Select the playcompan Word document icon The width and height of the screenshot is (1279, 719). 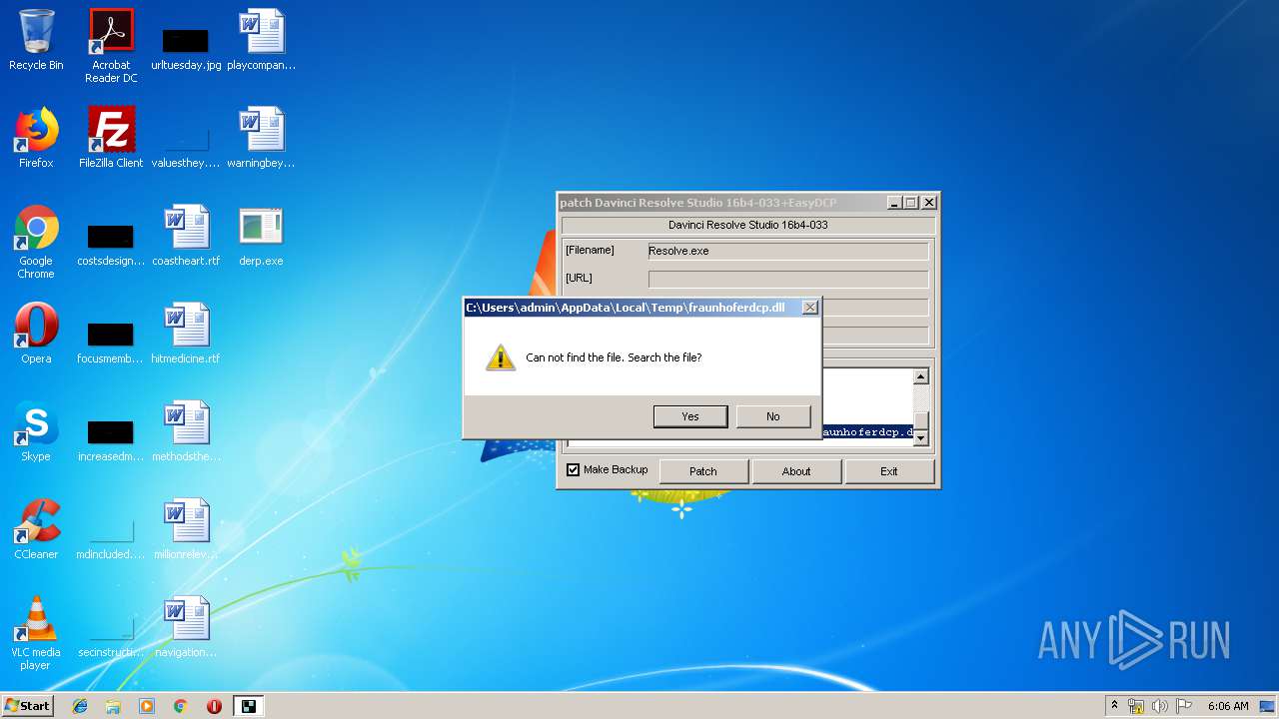tap(262, 41)
